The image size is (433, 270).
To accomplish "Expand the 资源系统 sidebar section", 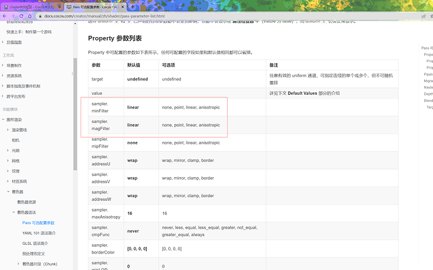I will [3, 75].
